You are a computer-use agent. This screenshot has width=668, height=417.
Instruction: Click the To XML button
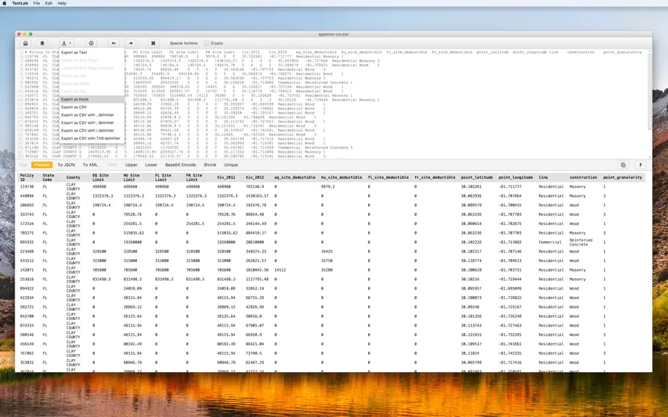coord(90,164)
